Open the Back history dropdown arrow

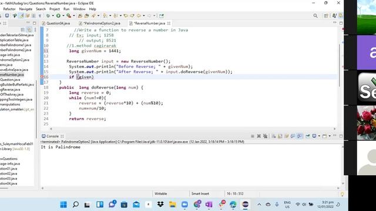click(143, 16)
